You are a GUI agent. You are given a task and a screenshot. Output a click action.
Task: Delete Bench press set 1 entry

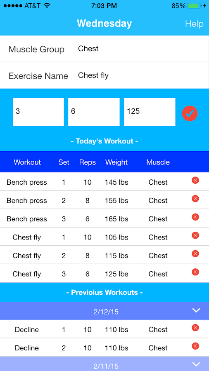click(195, 180)
